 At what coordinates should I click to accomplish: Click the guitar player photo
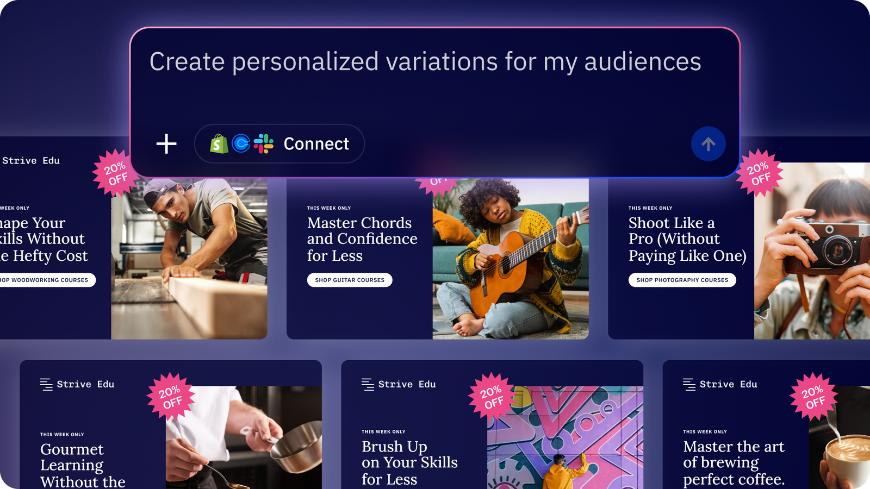(x=510, y=259)
